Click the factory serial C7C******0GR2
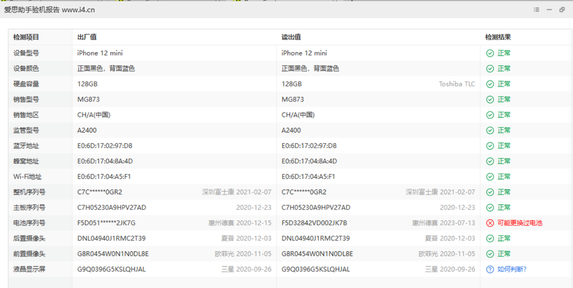The width and height of the screenshot is (573, 288). coord(100,192)
